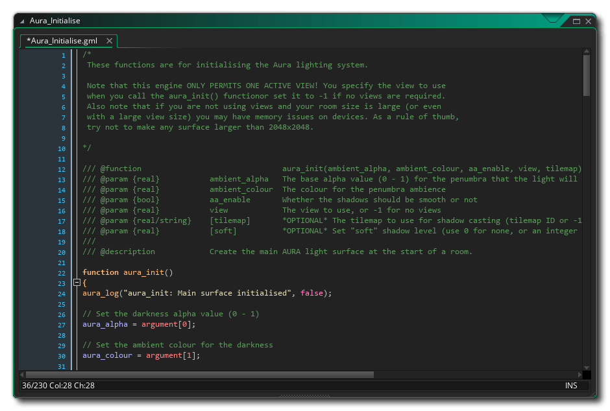The image size is (610, 411).
Task: Click 'ambient_colour' param name on line 14
Action: click(241, 189)
